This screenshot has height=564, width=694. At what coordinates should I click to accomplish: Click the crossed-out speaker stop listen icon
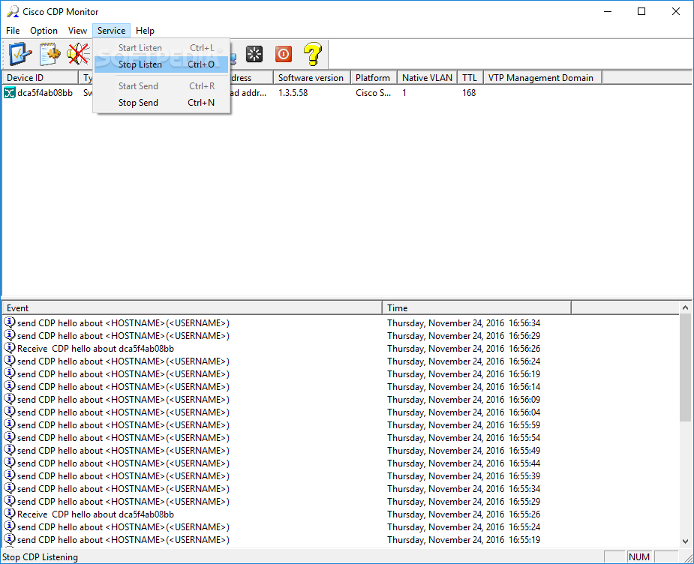pos(79,54)
